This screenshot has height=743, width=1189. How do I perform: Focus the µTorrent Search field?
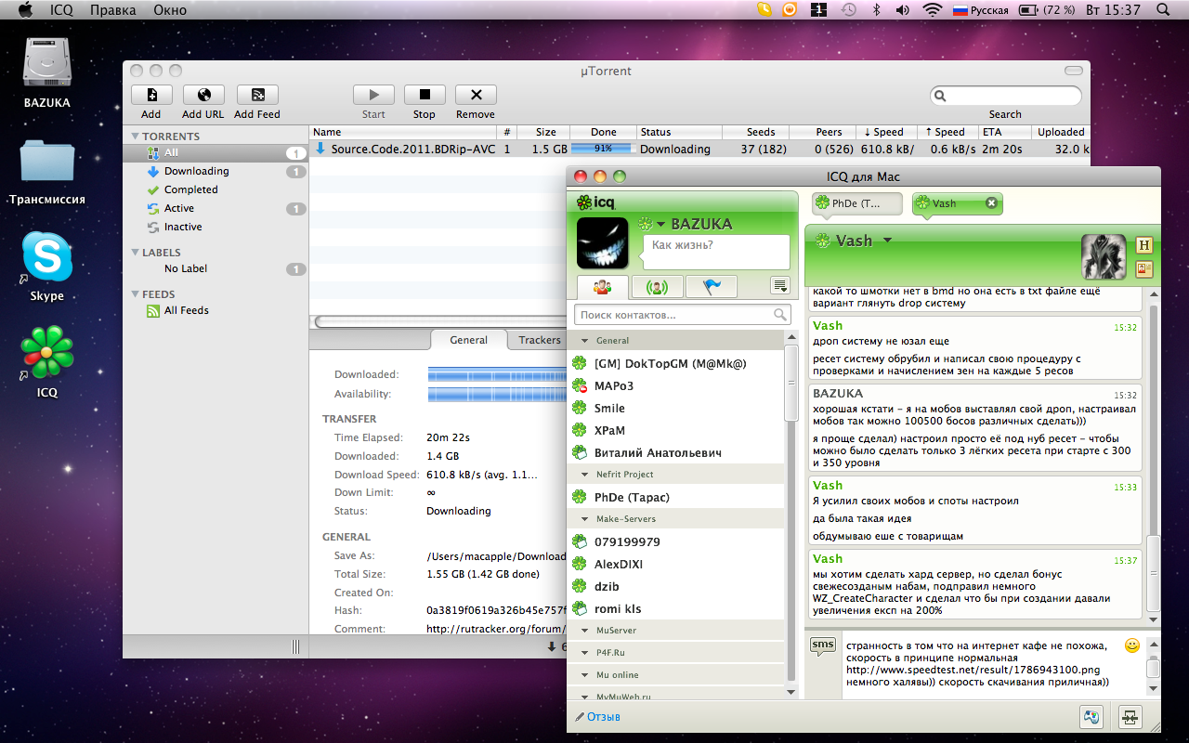point(1006,96)
